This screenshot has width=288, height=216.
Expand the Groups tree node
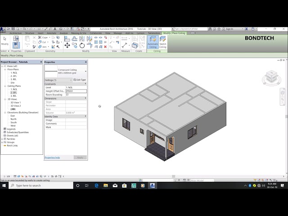click(2, 142)
